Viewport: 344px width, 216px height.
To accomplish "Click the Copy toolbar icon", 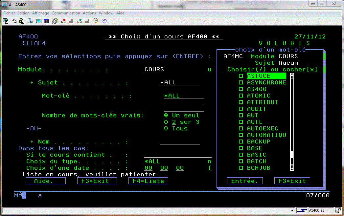I will tap(14, 21).
